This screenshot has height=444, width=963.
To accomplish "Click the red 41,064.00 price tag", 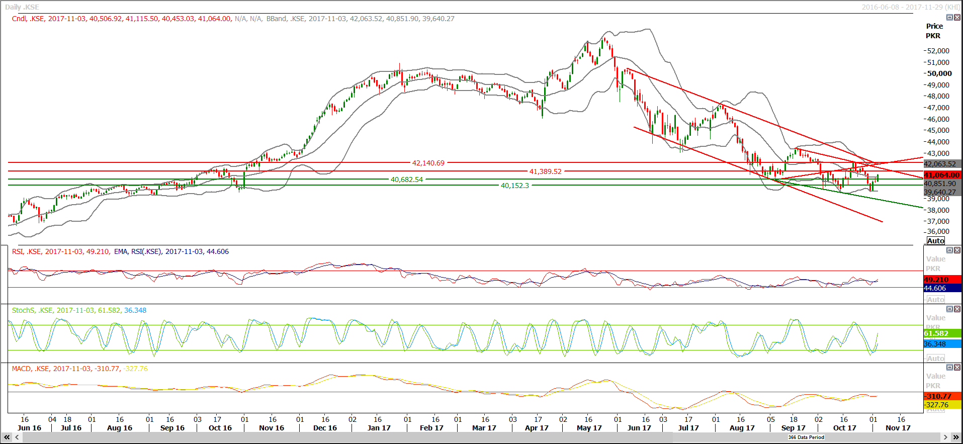I will click(x=941, y=175).
